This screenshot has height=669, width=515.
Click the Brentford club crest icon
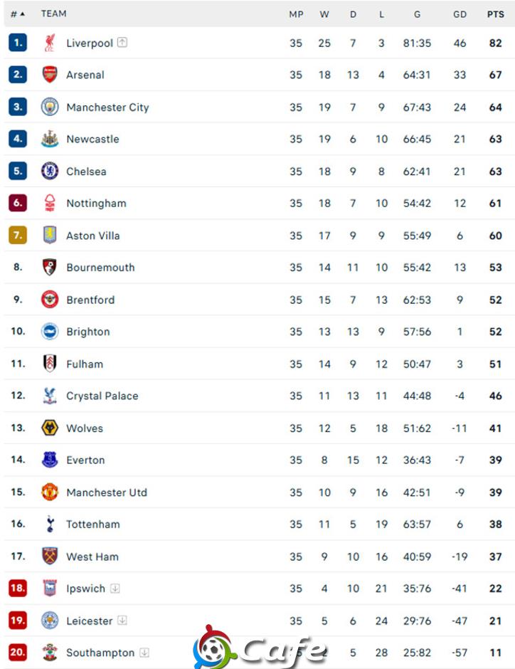50,300
